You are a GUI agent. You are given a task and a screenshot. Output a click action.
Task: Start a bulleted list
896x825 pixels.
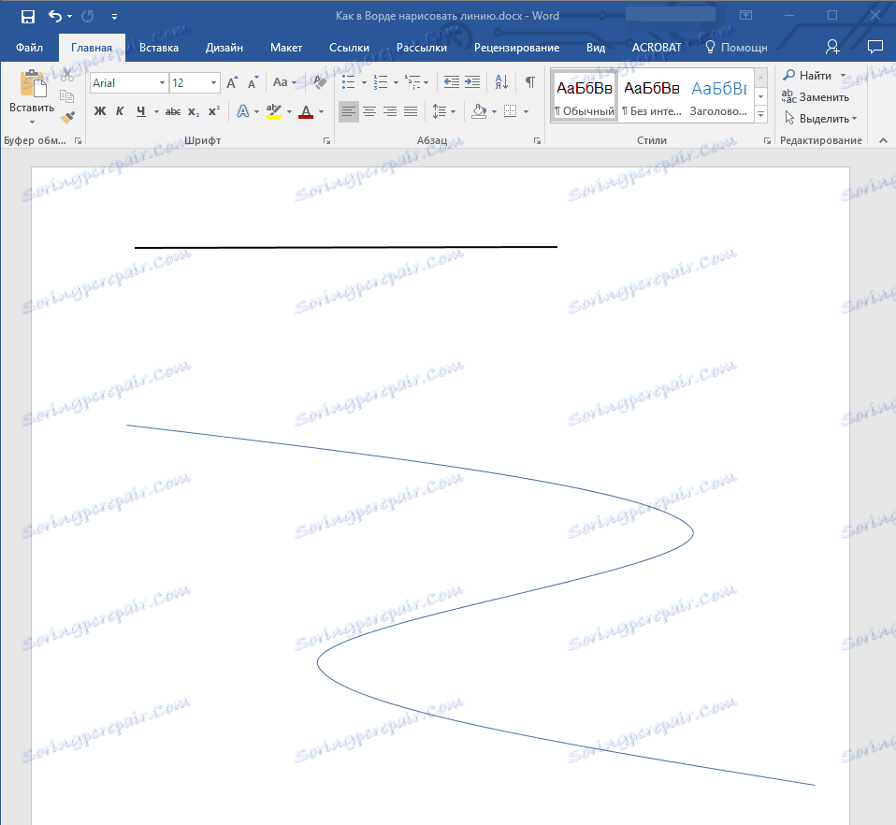(x=349, y=83)
